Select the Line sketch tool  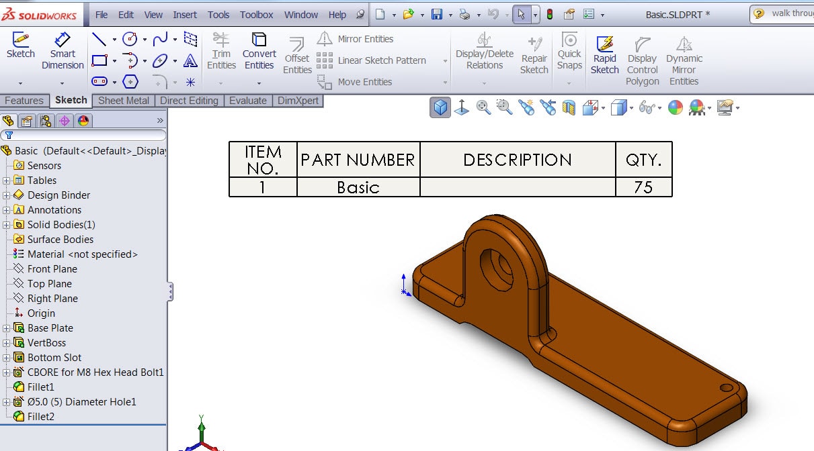pos(99,39)
